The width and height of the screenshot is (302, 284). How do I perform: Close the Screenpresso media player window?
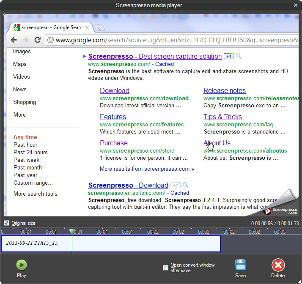[295, 5]
